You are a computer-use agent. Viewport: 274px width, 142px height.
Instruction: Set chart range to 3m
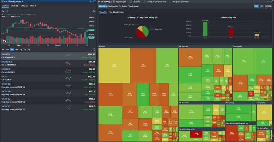tap(12, 50)
